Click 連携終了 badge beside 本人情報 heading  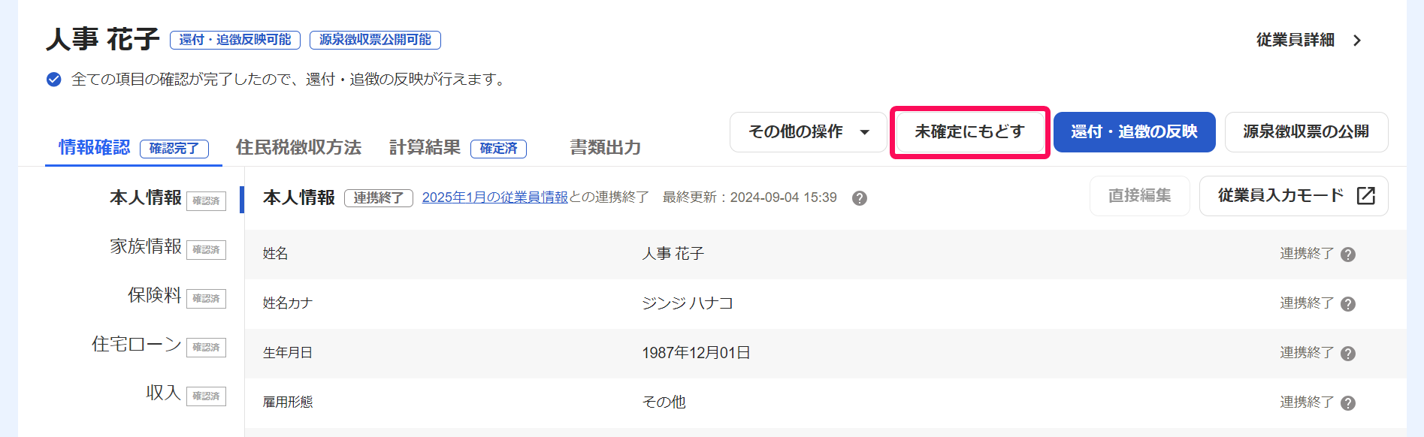[379, 198]
